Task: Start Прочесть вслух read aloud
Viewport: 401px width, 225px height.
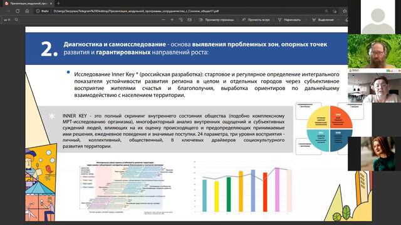Action: (256, 19)
